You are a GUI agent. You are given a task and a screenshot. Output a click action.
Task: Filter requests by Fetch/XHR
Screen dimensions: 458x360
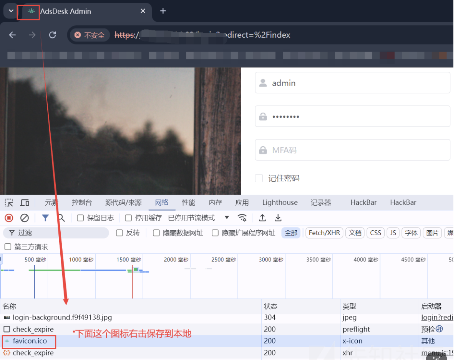324,233
